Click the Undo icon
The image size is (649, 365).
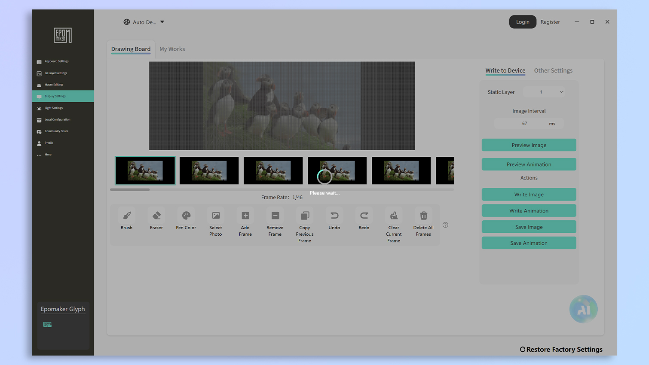click(x=334, y=216)
